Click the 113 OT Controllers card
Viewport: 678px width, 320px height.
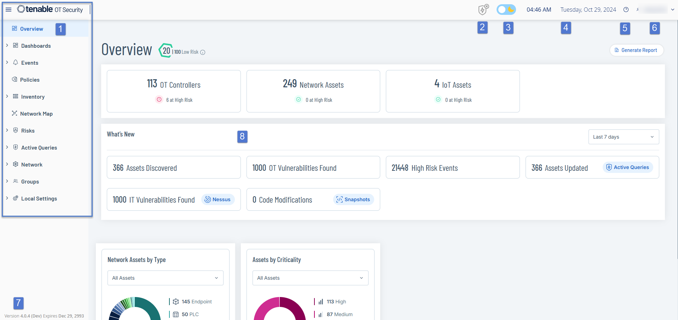coord(174,91)
